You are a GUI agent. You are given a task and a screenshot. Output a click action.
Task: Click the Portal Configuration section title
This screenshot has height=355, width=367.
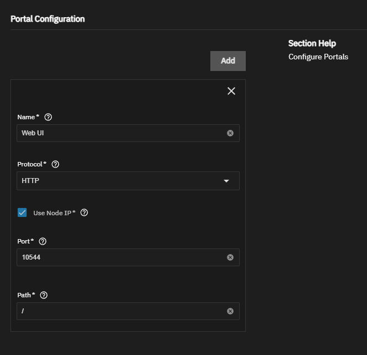click(48, 19)
